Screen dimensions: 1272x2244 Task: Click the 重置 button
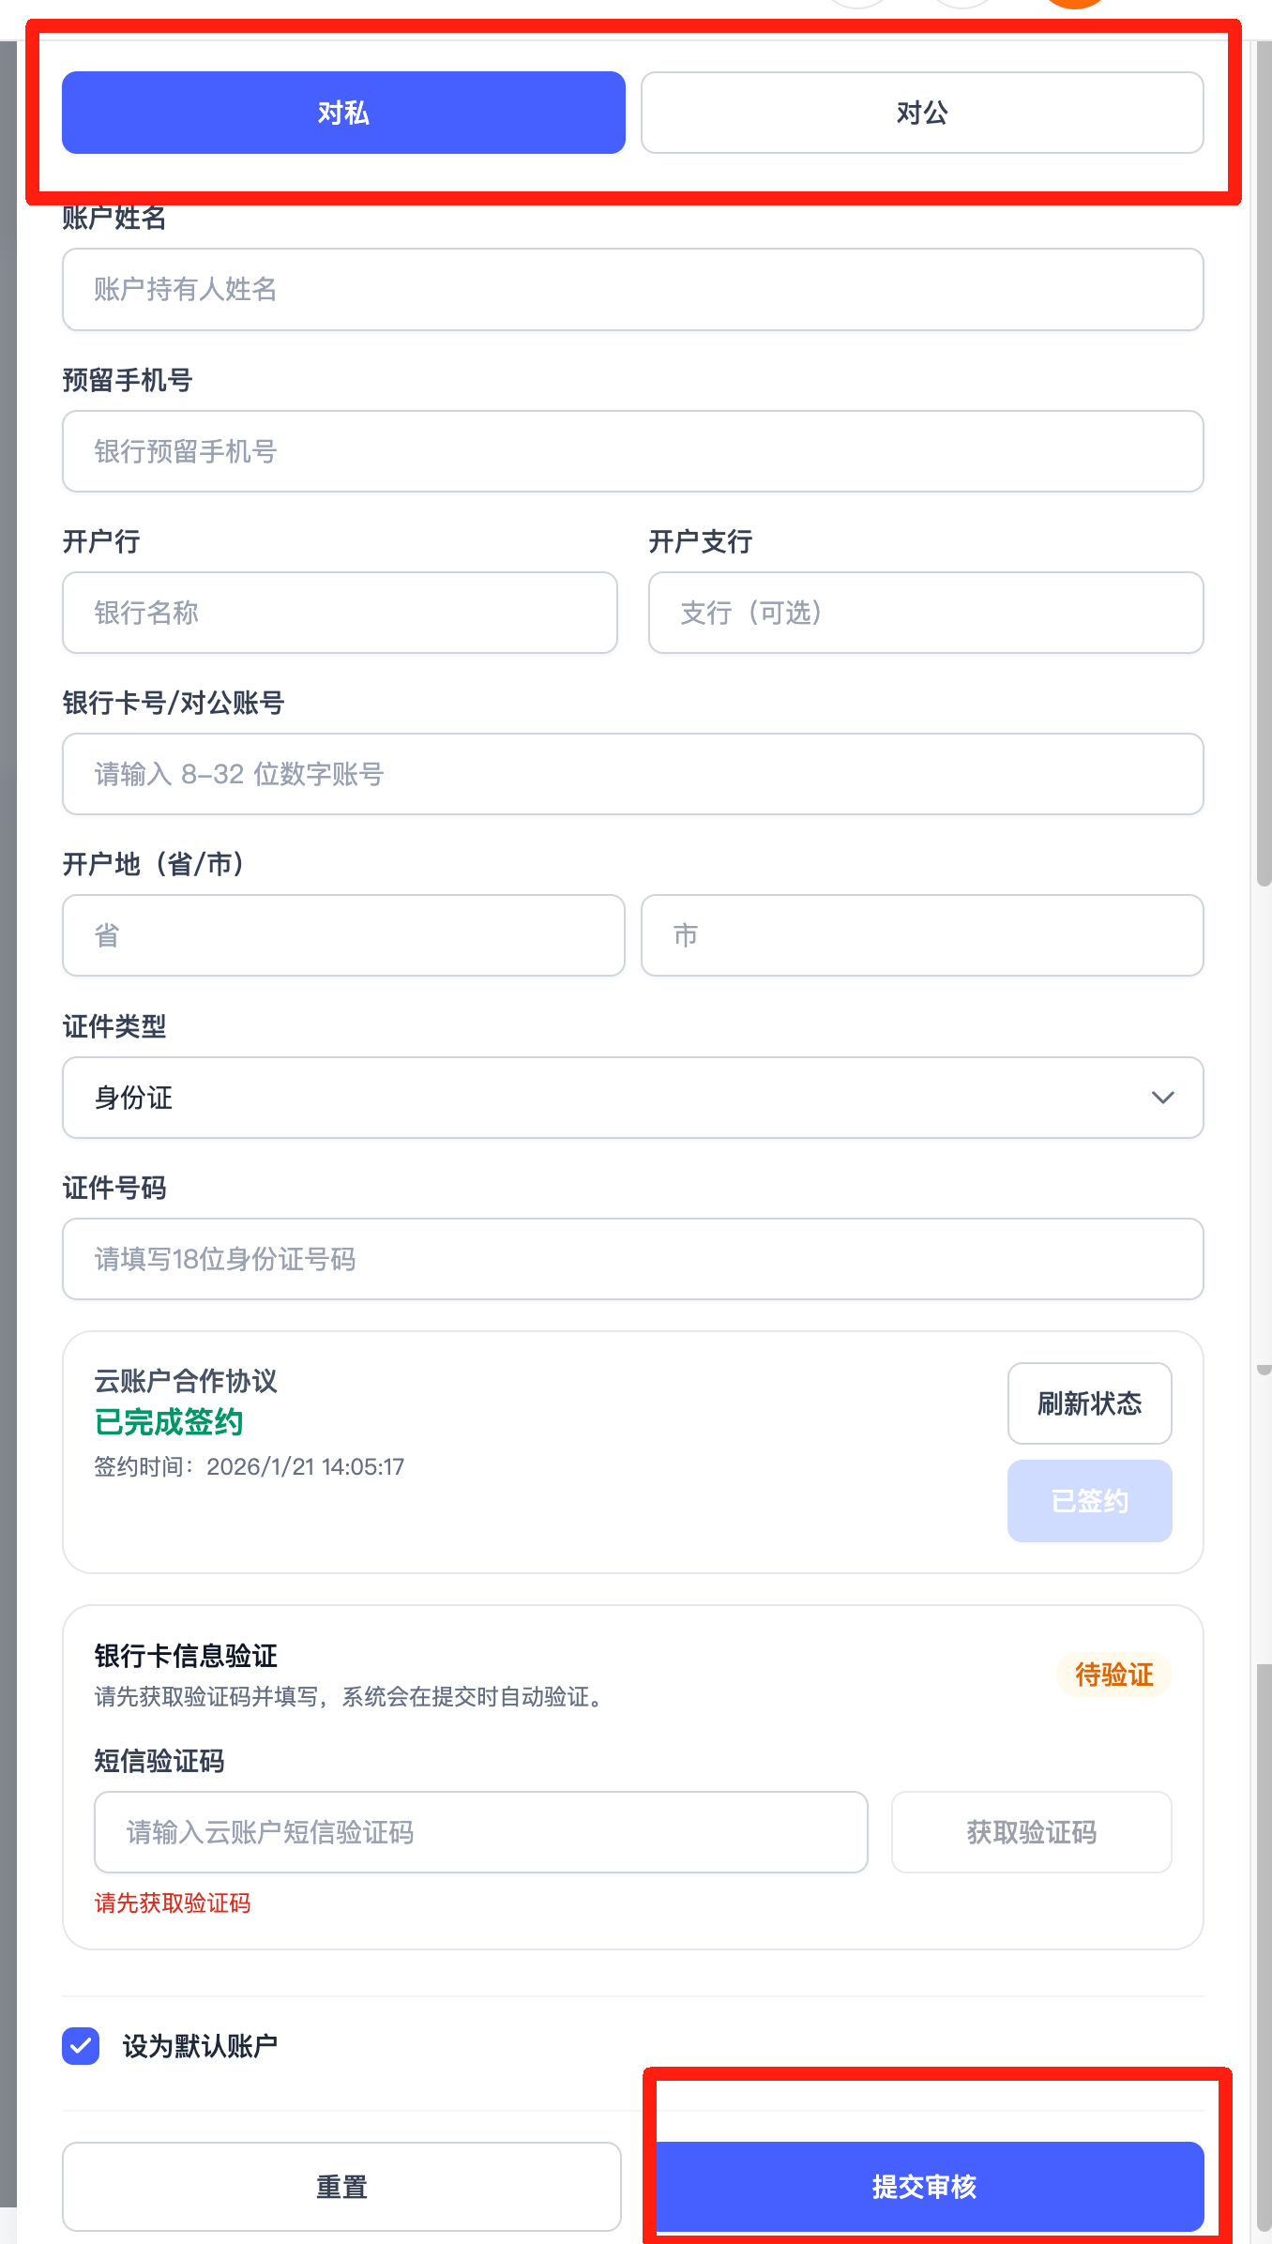tap(341, 2187)
